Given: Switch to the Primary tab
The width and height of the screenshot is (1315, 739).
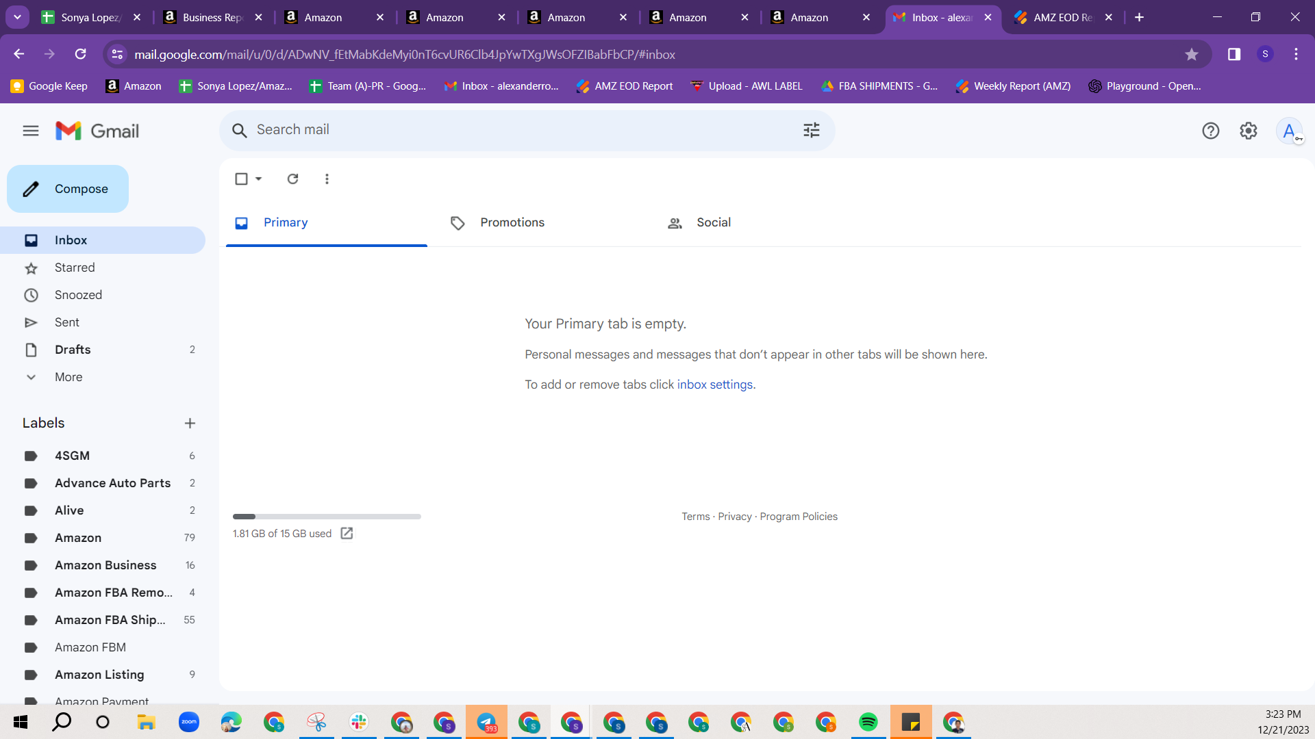Looking at the screenshot, I should click(x=327, y=222).
